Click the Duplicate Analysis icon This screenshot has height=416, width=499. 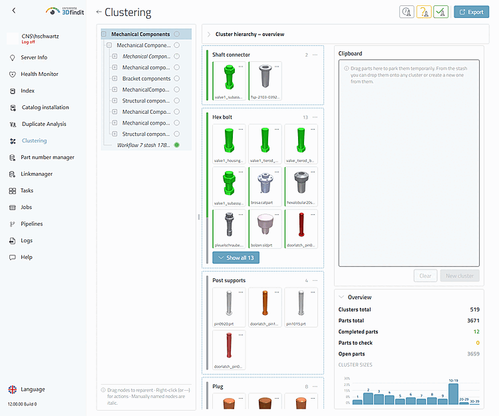(x=13, y=124)
